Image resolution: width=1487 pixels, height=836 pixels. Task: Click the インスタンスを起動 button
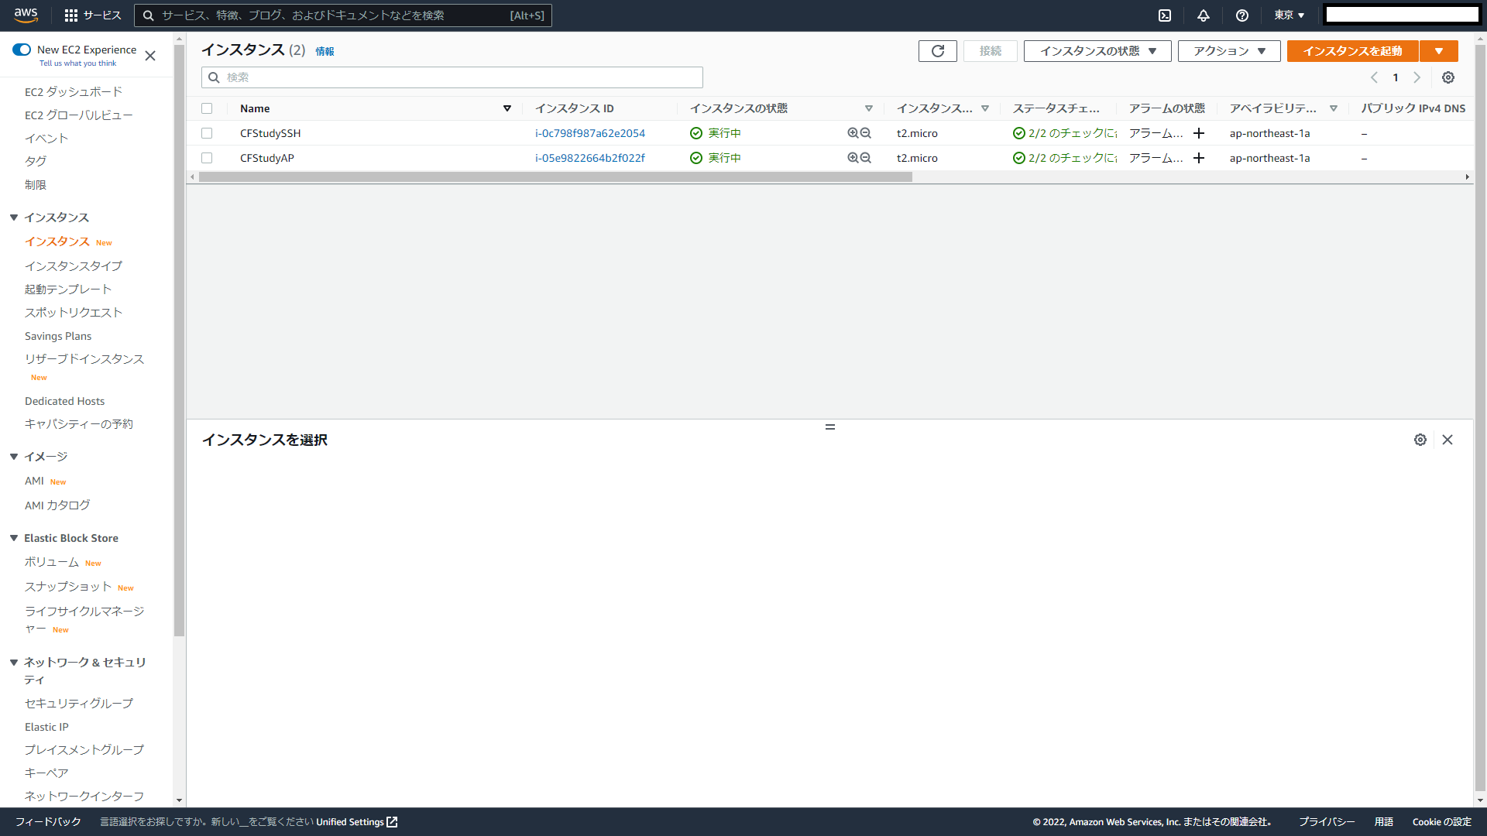(x=1352, y=51)
